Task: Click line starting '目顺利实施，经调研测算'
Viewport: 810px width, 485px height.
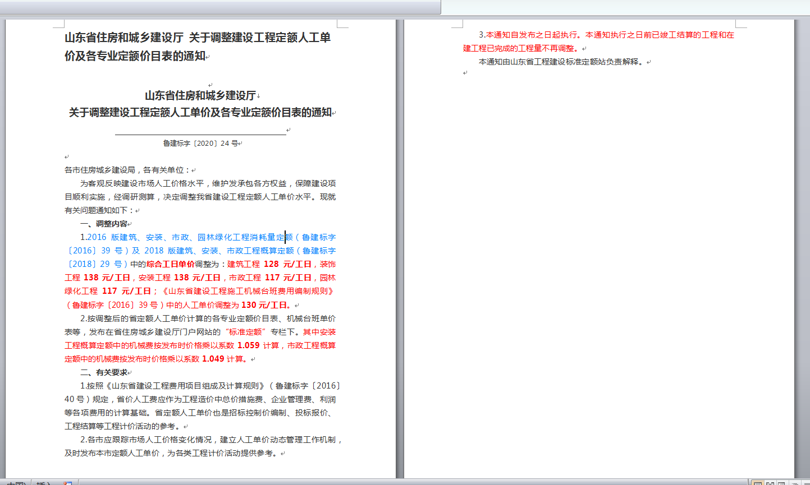Action: point(200,197)
